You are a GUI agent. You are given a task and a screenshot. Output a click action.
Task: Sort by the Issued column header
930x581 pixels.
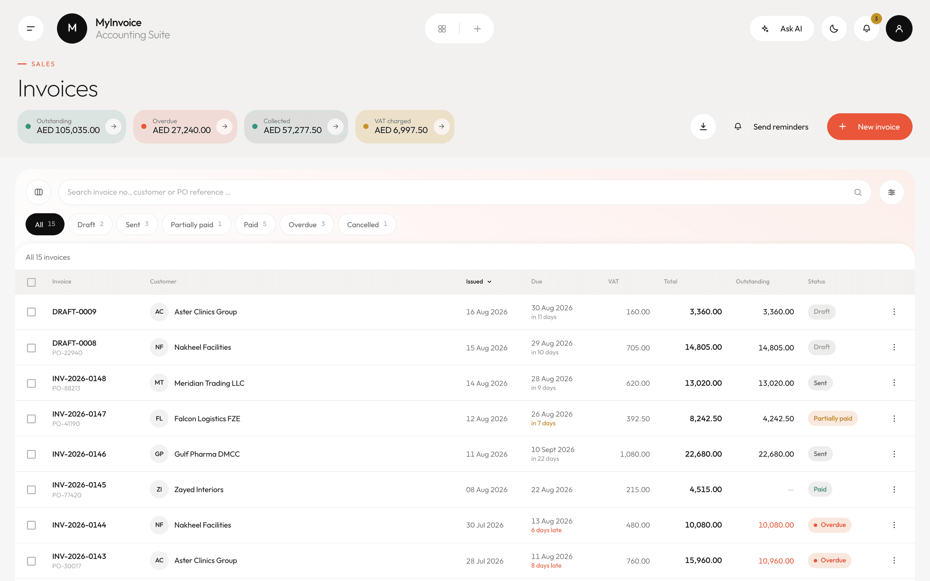(x=478, y=282)
